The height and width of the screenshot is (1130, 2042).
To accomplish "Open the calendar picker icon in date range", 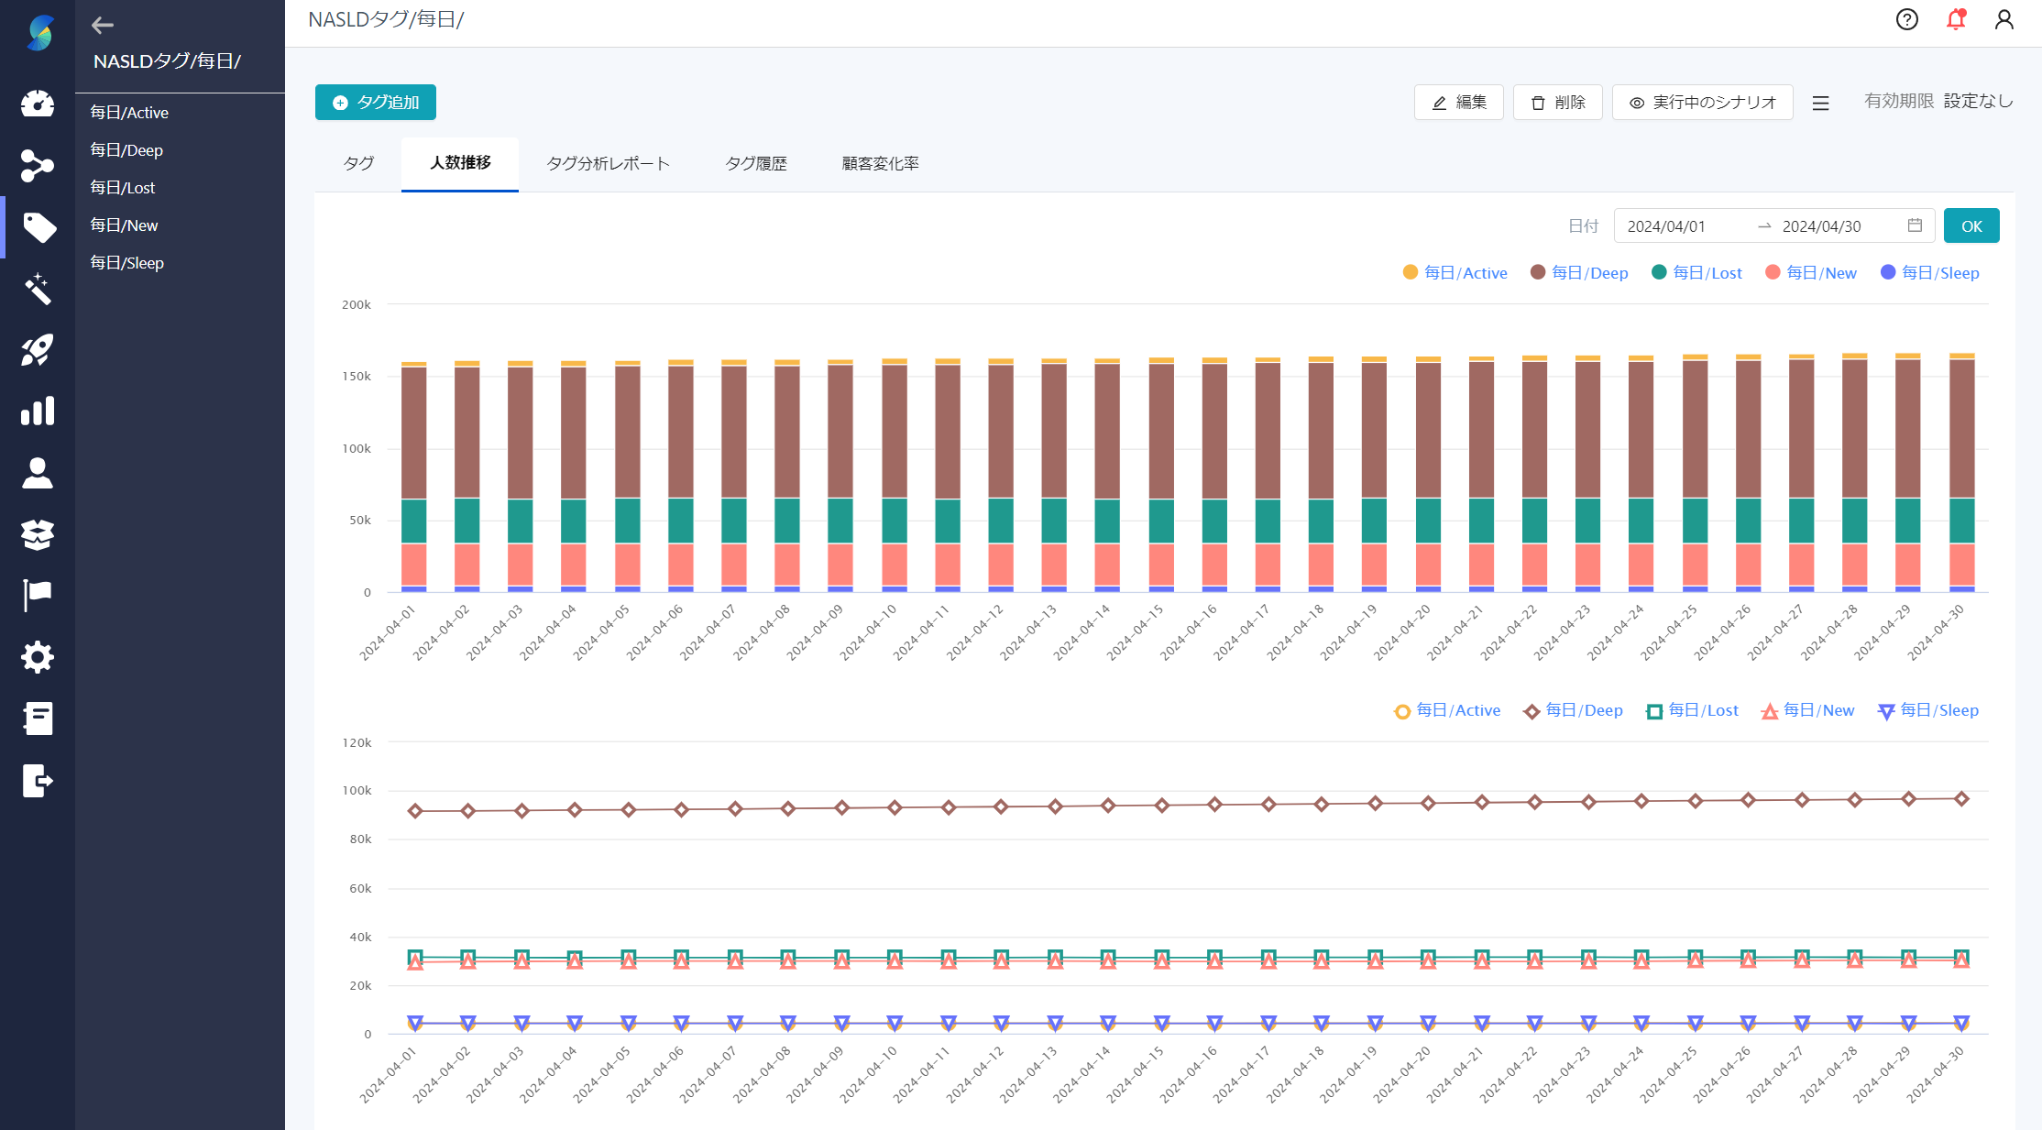I will click(x=1915, y=225).
